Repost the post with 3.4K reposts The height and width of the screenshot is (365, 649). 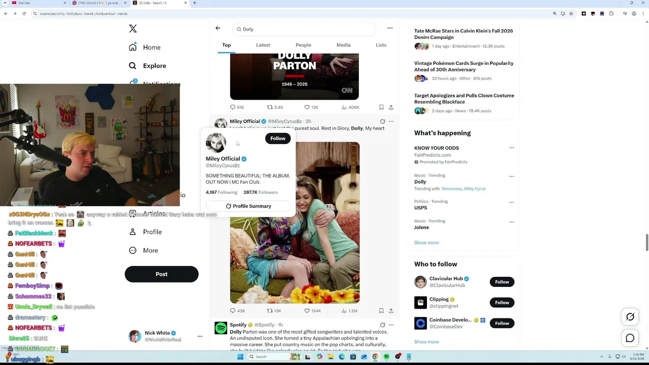coord(275,107)
